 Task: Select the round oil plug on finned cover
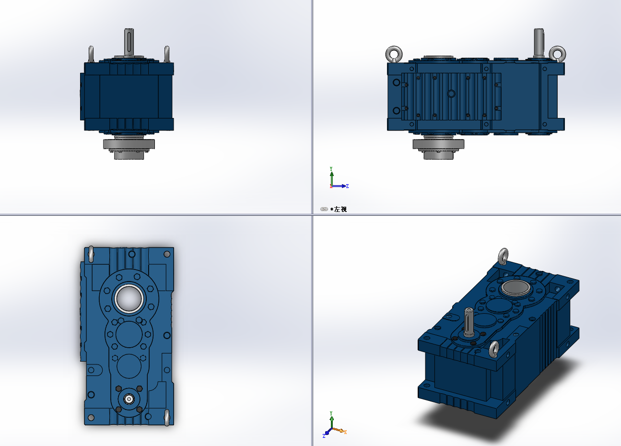coord(451,94)
